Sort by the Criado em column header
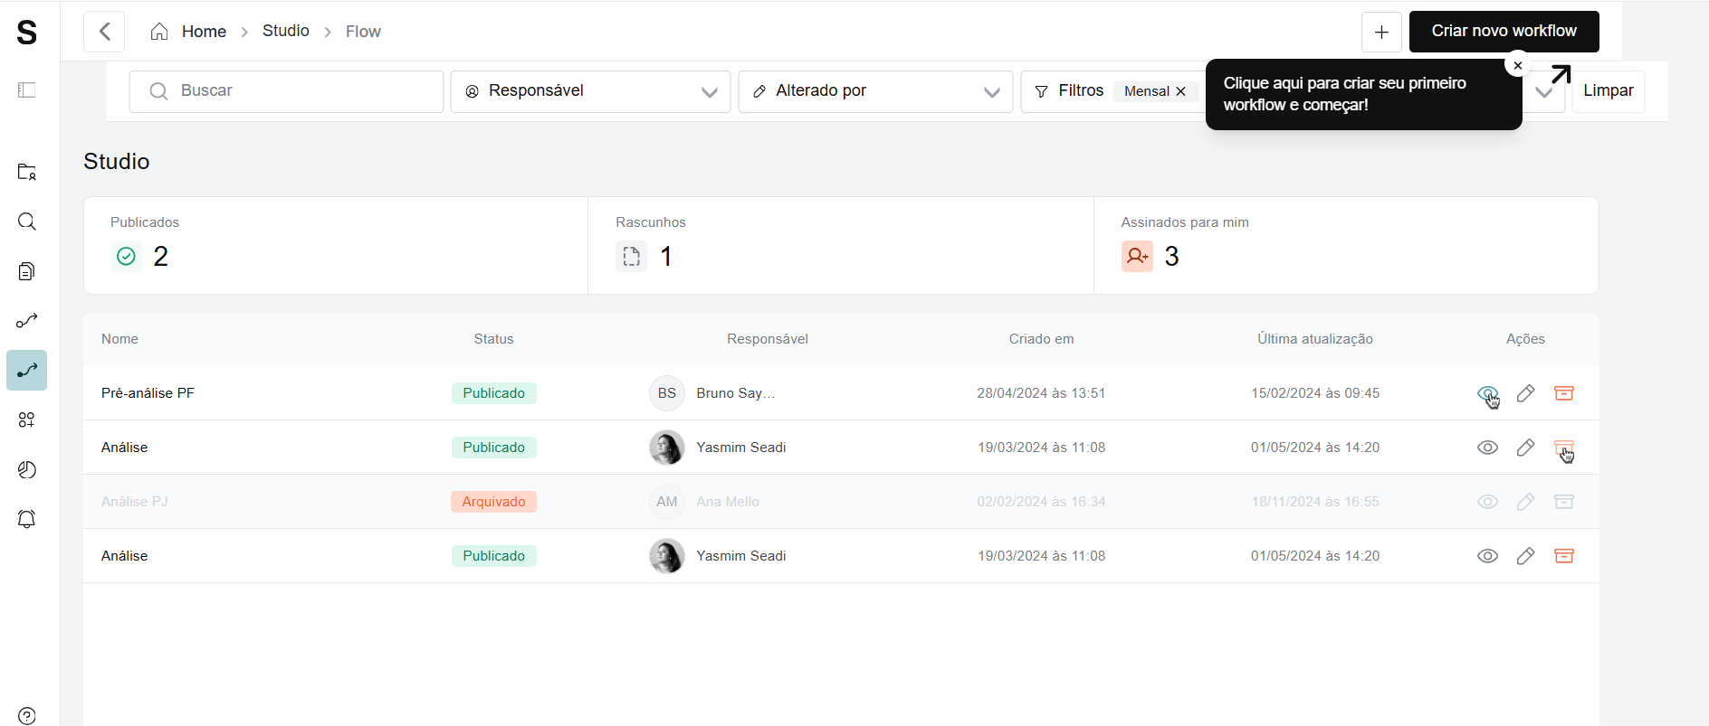 click(x=1041, y=339)
